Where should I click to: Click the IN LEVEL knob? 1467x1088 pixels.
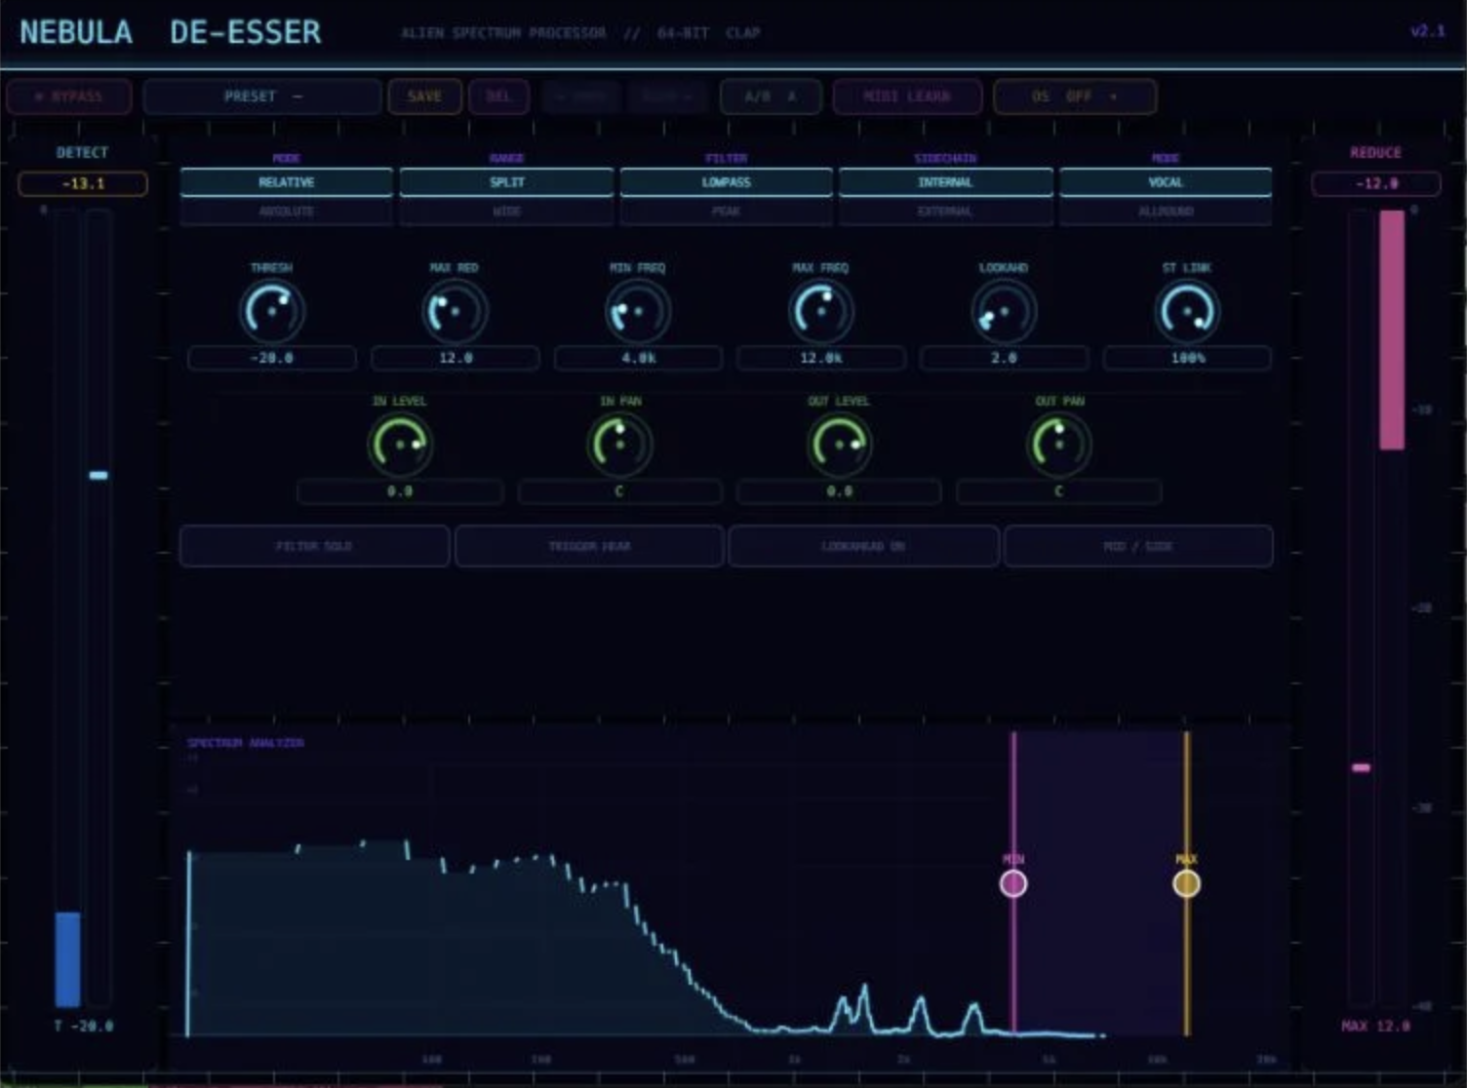click(400, 445)
